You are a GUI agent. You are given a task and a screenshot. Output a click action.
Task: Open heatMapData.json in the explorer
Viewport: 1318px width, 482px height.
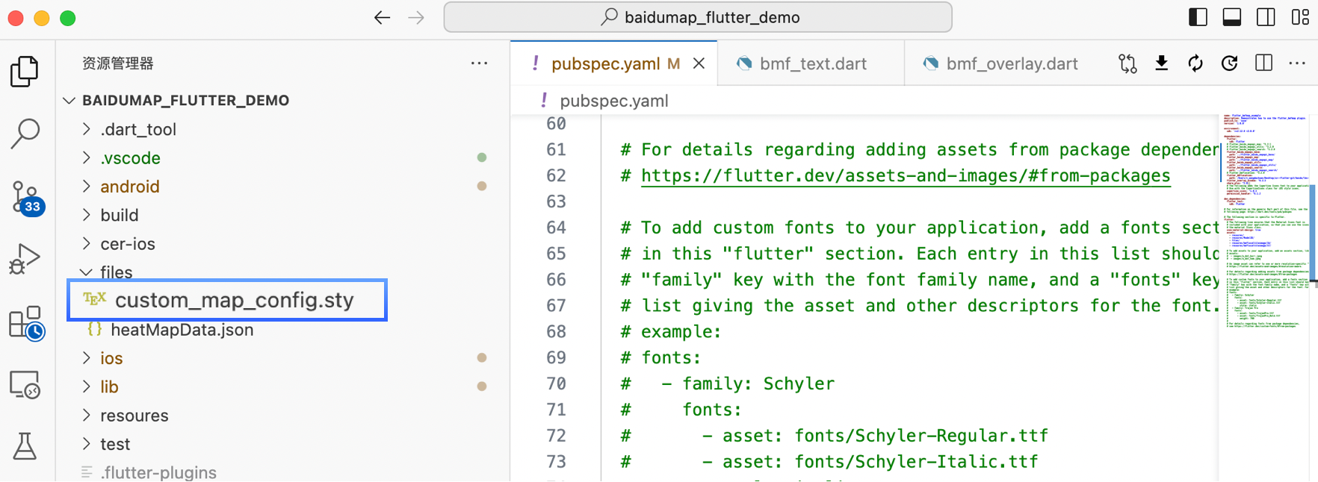pos(182,330)
